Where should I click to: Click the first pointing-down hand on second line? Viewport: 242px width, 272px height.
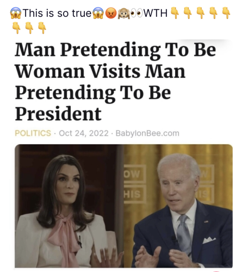(x=16, y=28)
